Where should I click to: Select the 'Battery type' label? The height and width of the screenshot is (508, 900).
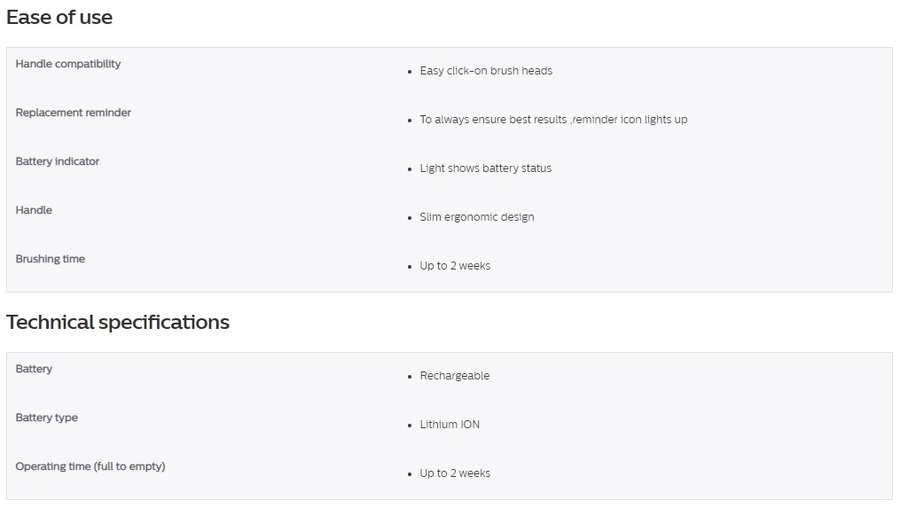pyautogui.click(x=46, y=418)
